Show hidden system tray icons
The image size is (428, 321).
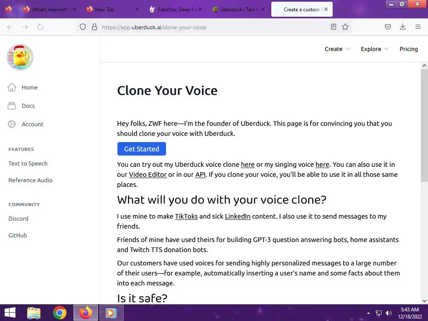coord(369,313)
